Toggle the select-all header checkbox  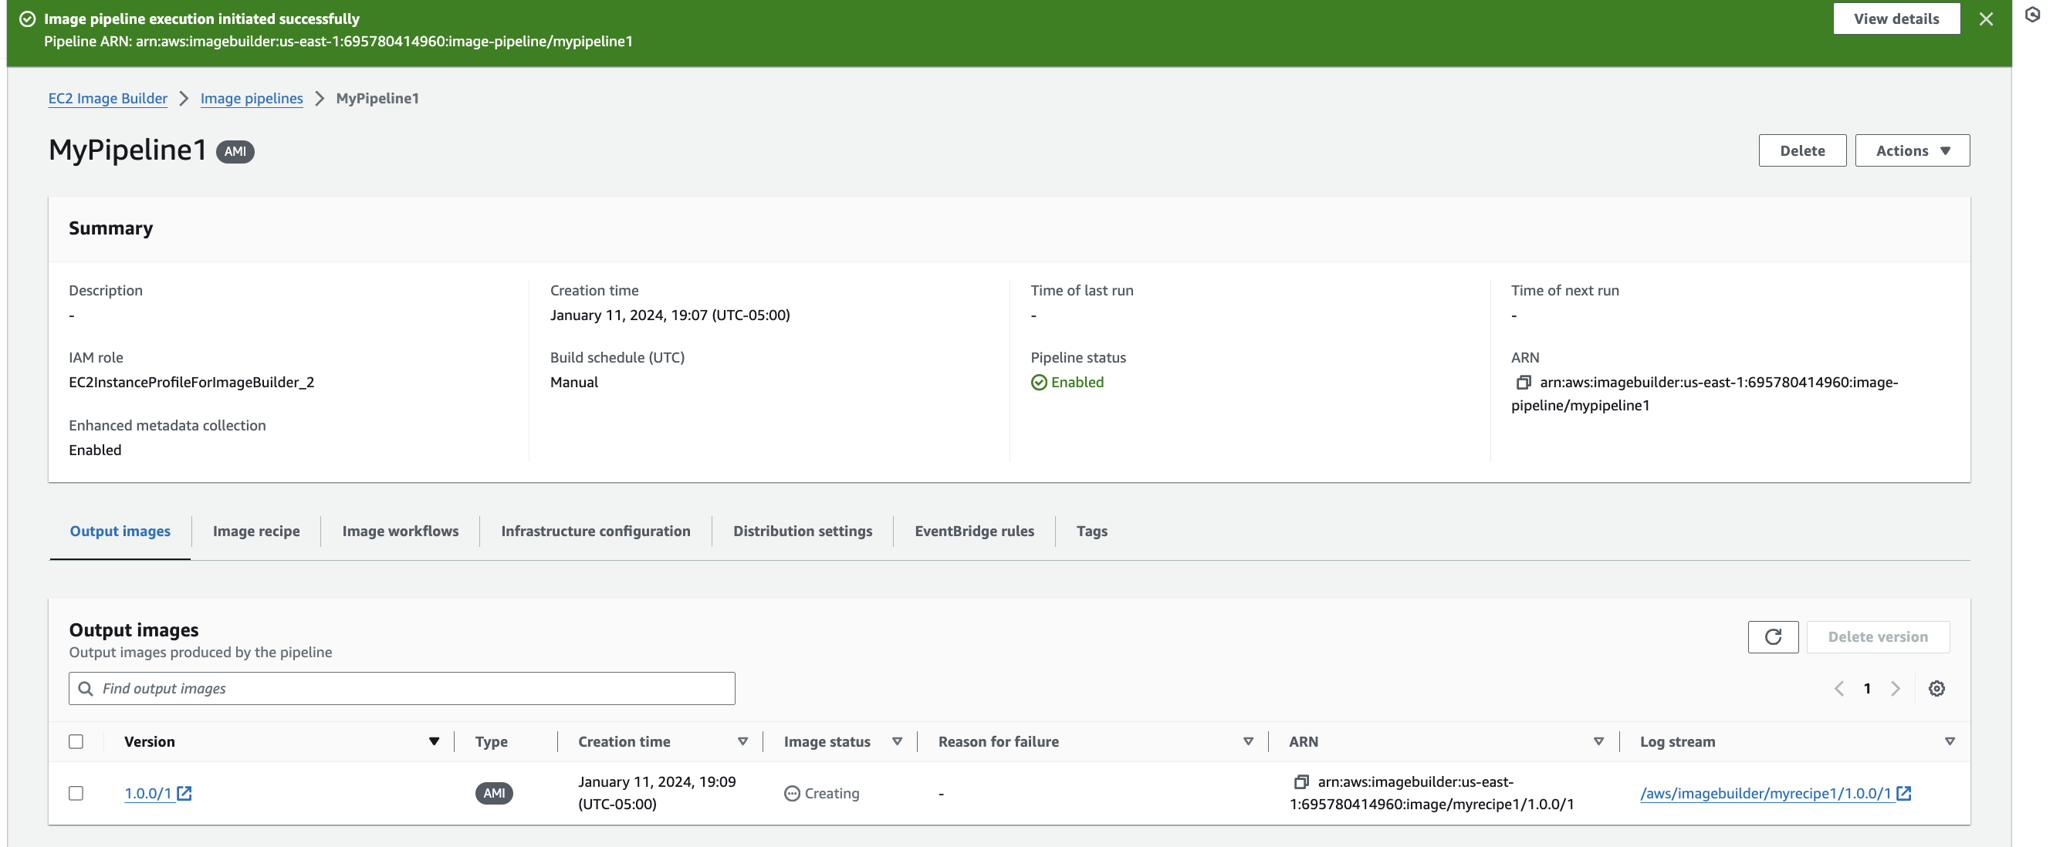tap(76, 741)
